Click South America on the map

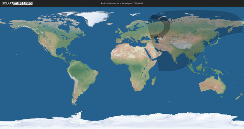(x=82, y=78)
